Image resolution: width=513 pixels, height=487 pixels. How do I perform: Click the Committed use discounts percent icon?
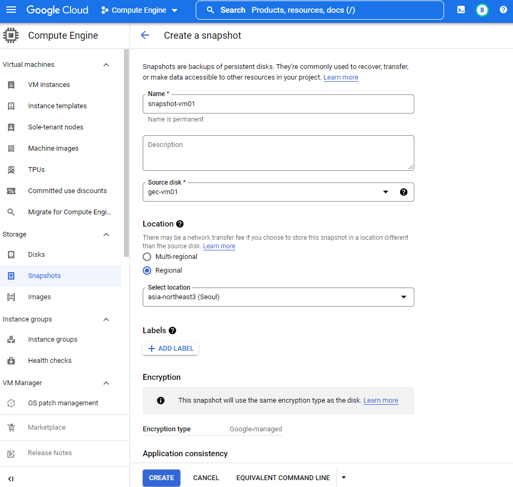coord(11,191)
